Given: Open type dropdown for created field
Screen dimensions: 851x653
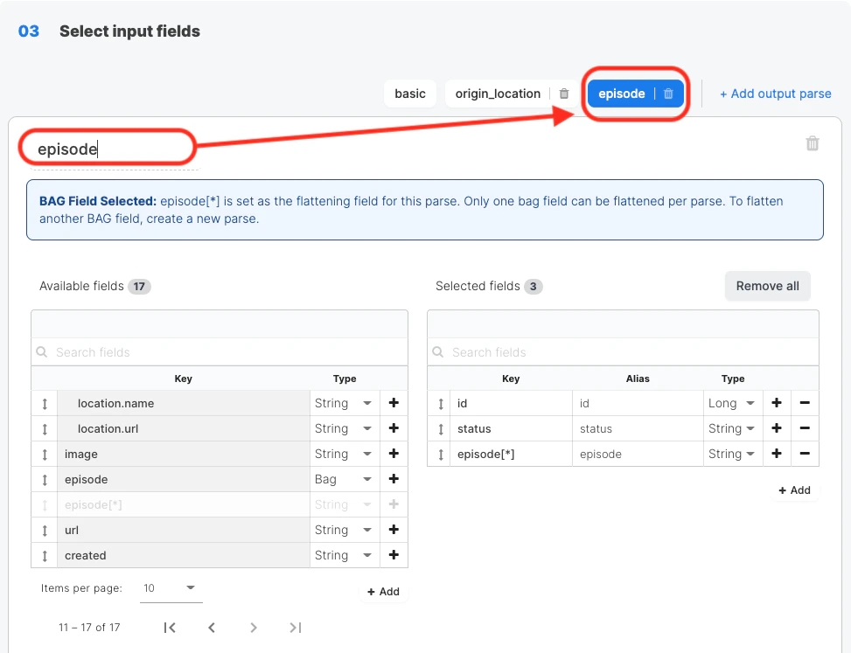Looking at the screenshot, I should pyautogui.click(x=344, y=555).
